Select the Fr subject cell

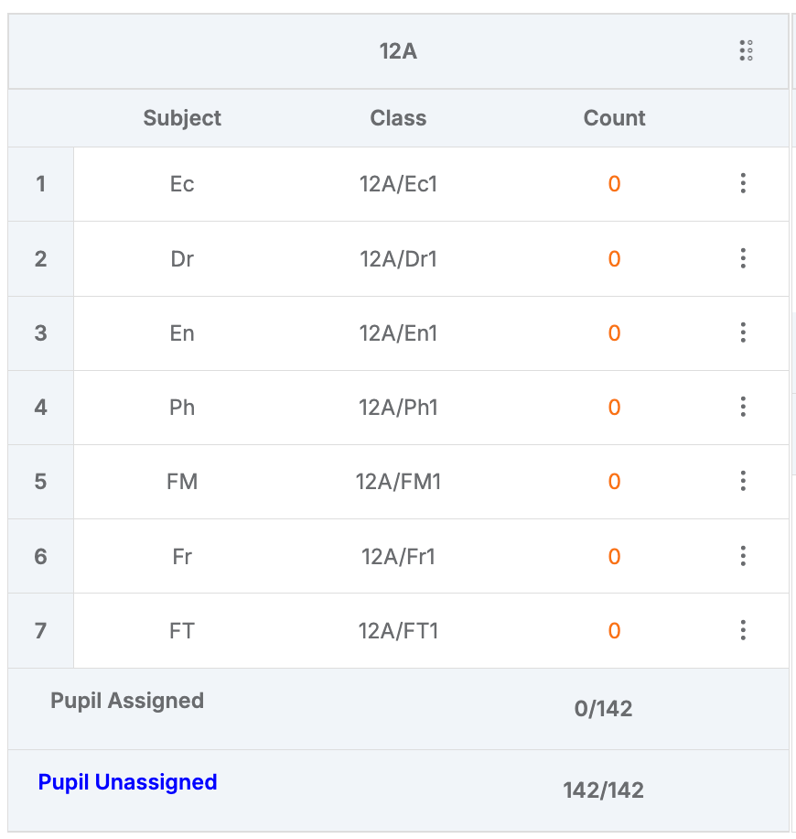coord(182,557)
